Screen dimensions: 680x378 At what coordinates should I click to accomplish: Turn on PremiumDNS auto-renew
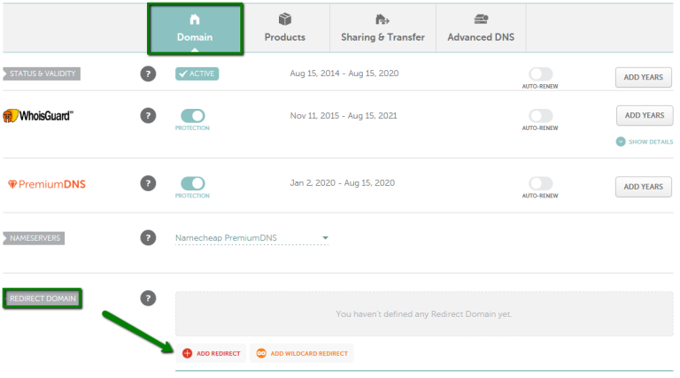click(540, 183)
